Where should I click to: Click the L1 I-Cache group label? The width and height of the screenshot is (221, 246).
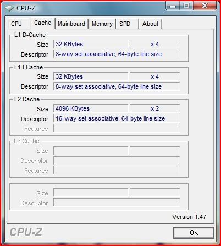coord(29,67)
